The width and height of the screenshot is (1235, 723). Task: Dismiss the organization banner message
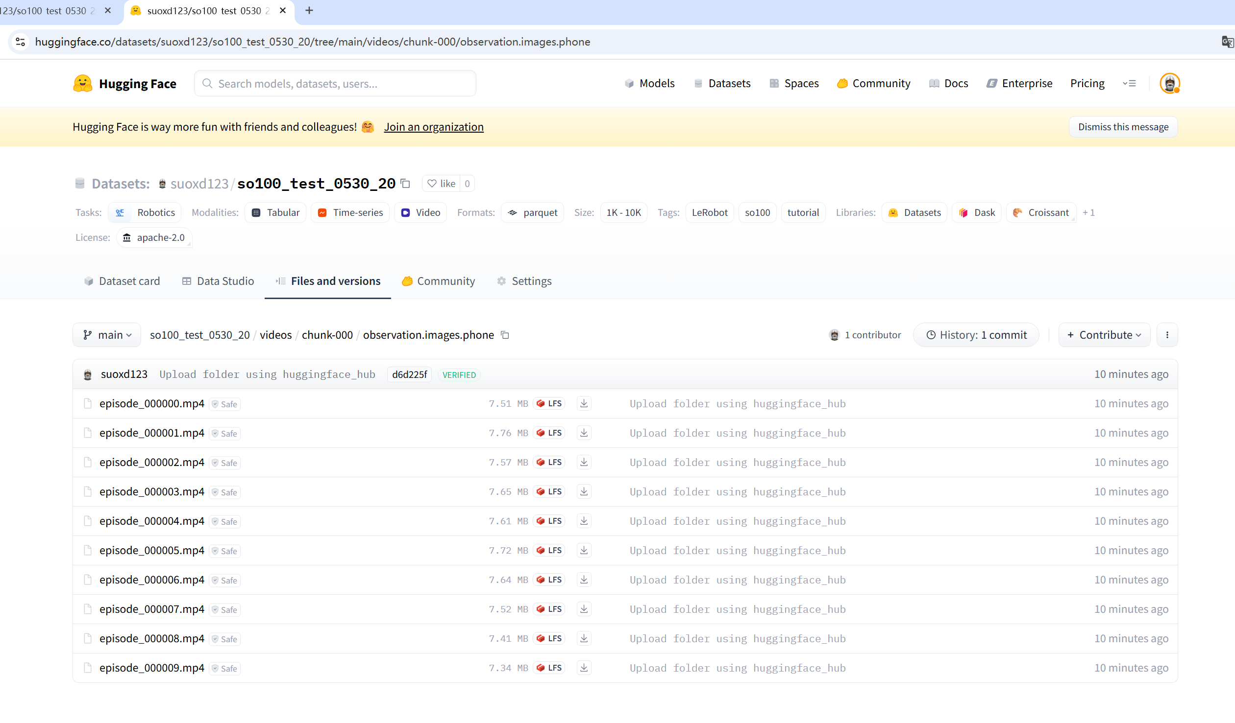(x=1123, y=127)
